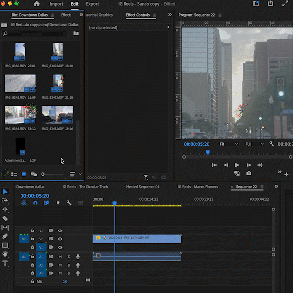Image resolution: width=293 pixels, height=293 pixels.
Task: Click the Home icon in the top bar
Action: [37, 4]
